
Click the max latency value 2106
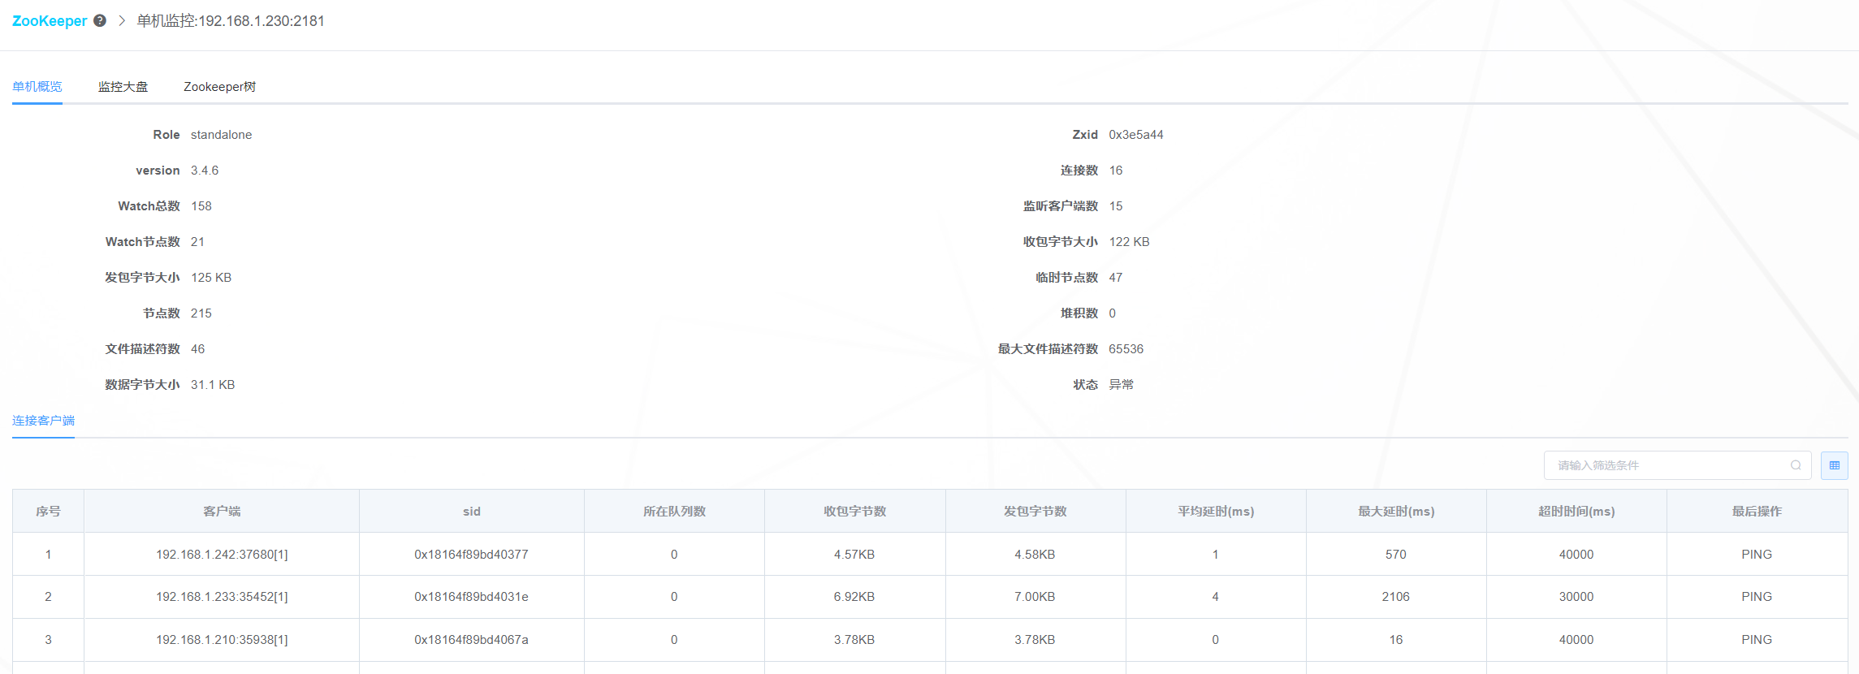pos(1396,597)
